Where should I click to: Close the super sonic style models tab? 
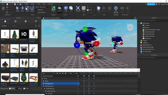coord(61,18)
